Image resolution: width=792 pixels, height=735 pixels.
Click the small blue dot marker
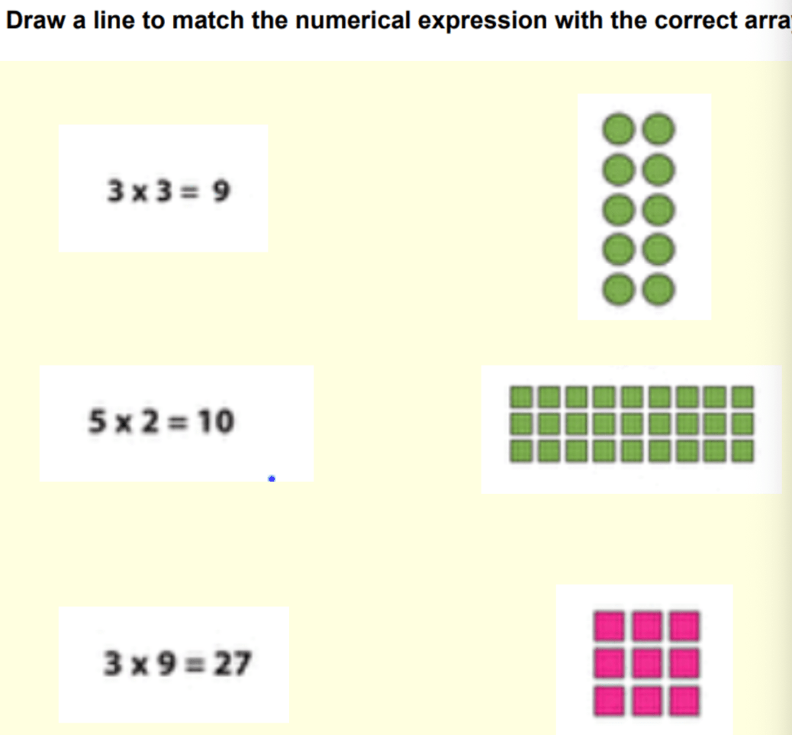coord(272,479)
